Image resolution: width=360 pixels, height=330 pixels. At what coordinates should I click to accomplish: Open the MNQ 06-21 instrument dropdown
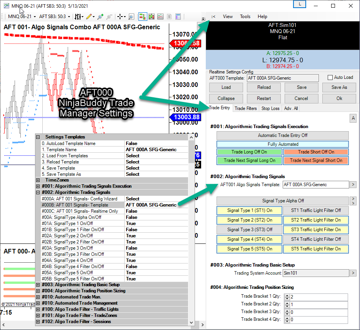click(22, 17)
